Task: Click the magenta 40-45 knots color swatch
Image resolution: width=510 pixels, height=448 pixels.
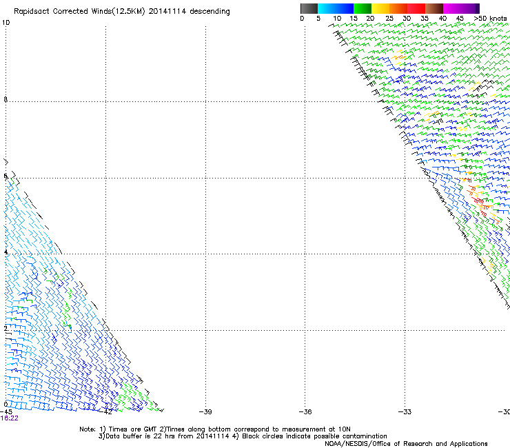Action: coord(452,8)
